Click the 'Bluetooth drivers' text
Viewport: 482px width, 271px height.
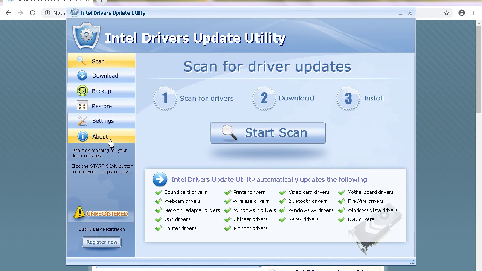pyautogui.click(x=308, y=201)
